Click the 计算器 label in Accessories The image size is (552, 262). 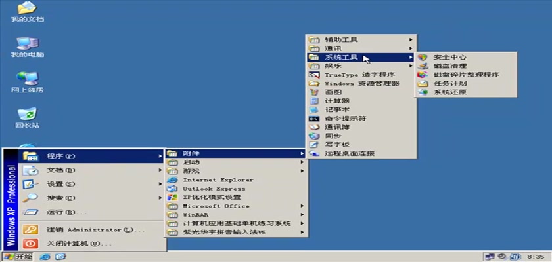337,101
